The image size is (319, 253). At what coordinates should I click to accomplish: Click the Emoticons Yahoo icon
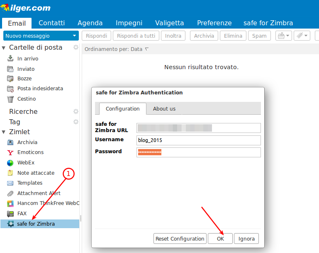tap(10, 152)
